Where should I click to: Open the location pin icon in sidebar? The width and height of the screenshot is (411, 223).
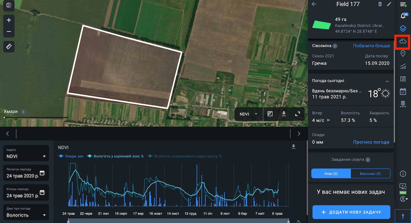click(x=403, y=54)
